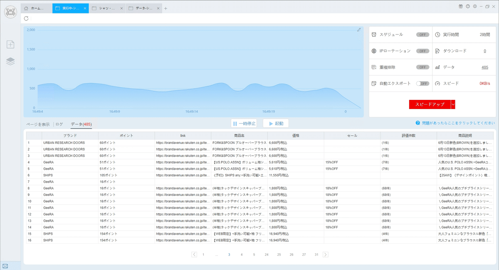Screen dimensions: 499x270
Task: Close the データ tab
Action: pos(158,8)
